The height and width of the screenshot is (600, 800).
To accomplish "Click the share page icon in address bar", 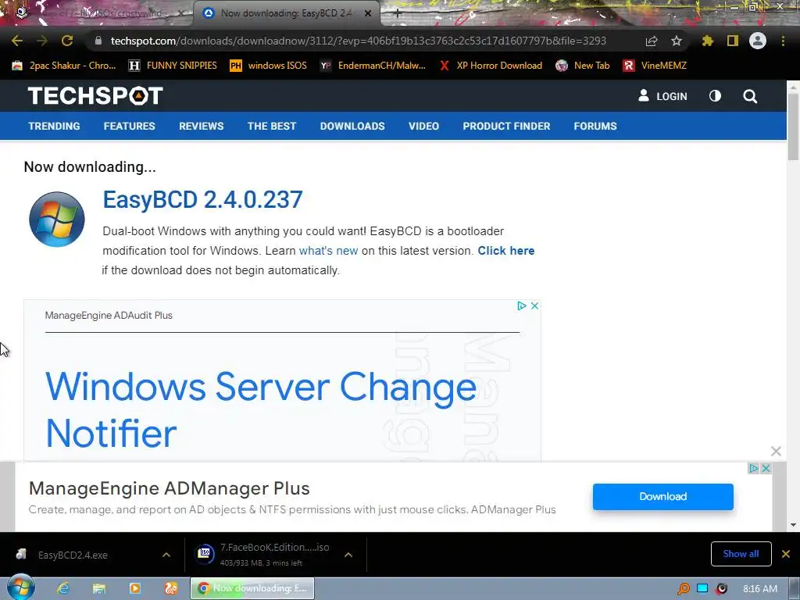I will [x=652, y=41].
